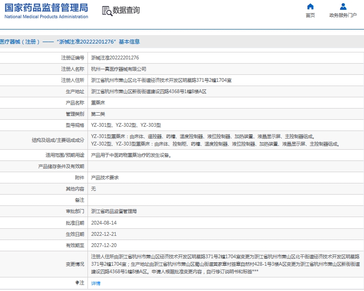Click the 注册人住所 row label
This screenshot has width=364, height=291.
click(73, 80)
